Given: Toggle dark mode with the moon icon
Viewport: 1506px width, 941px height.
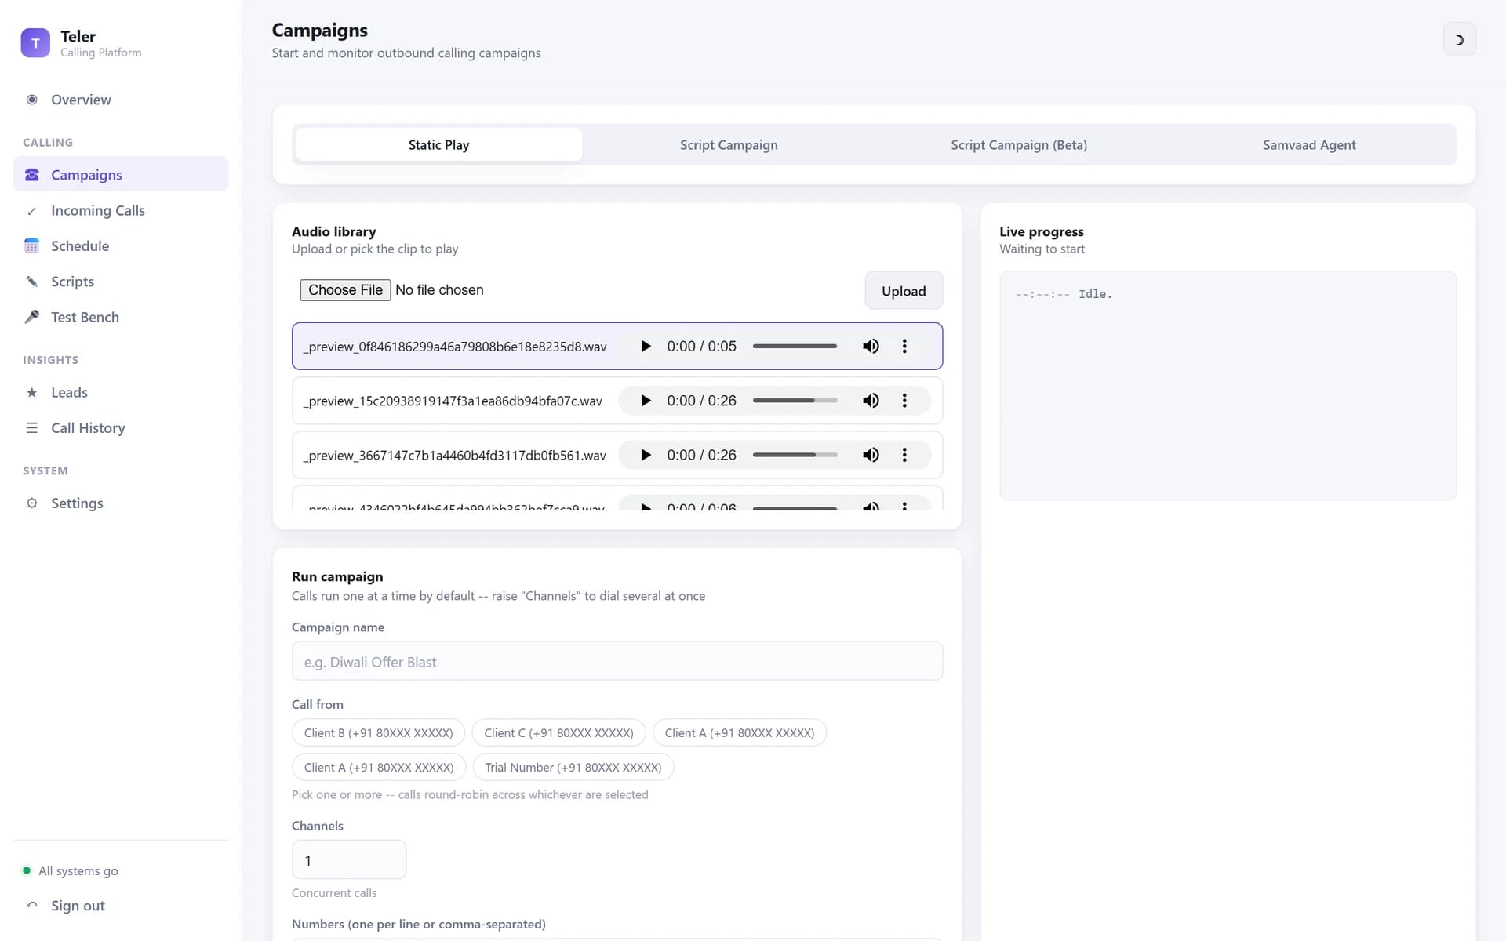Looking at the screenshot, I should click(1459, 39).
